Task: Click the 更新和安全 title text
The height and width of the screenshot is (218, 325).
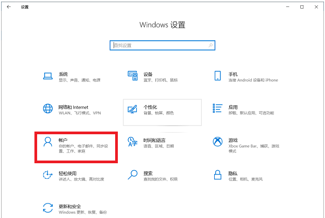Action: click(x=70, y=206)
